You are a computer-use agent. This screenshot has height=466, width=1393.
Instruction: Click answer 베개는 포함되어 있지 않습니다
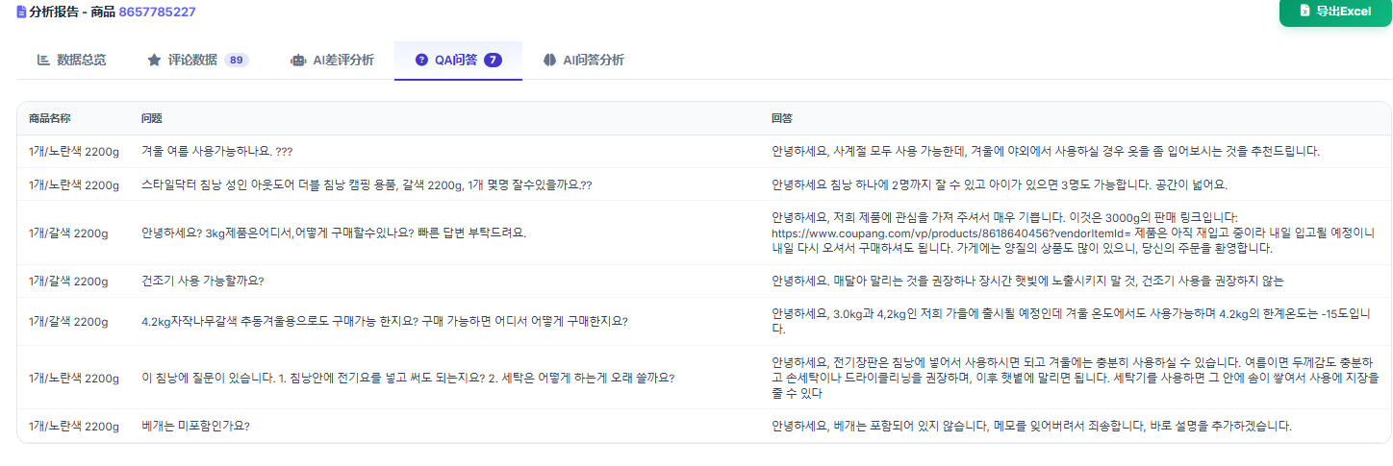[x=1031, y=426]
